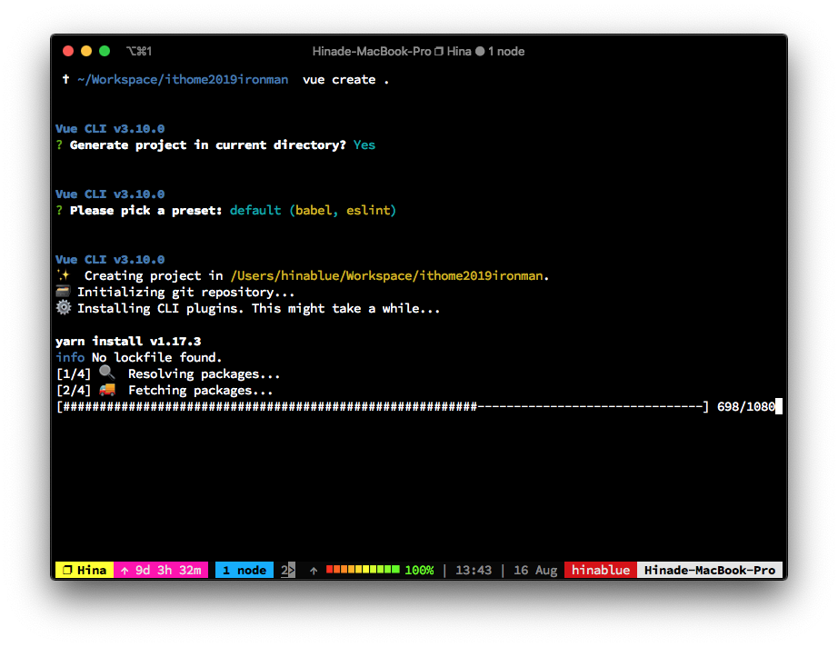Screen dimensions: 838x647
Task: Click the 'Hinade-MacBook-Pro' hostname status segment
Action: (x=710, y=570)
